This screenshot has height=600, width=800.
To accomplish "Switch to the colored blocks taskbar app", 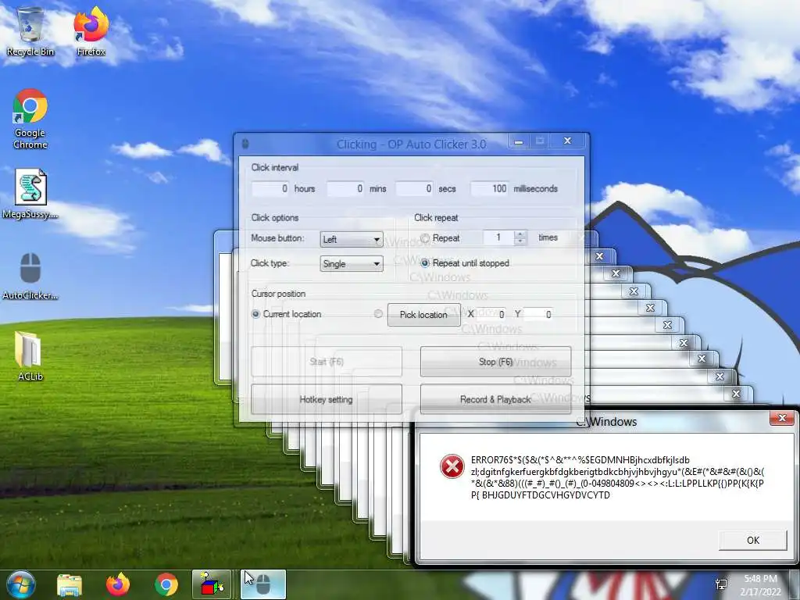I will pyautogui.click(x=212, y=584).
